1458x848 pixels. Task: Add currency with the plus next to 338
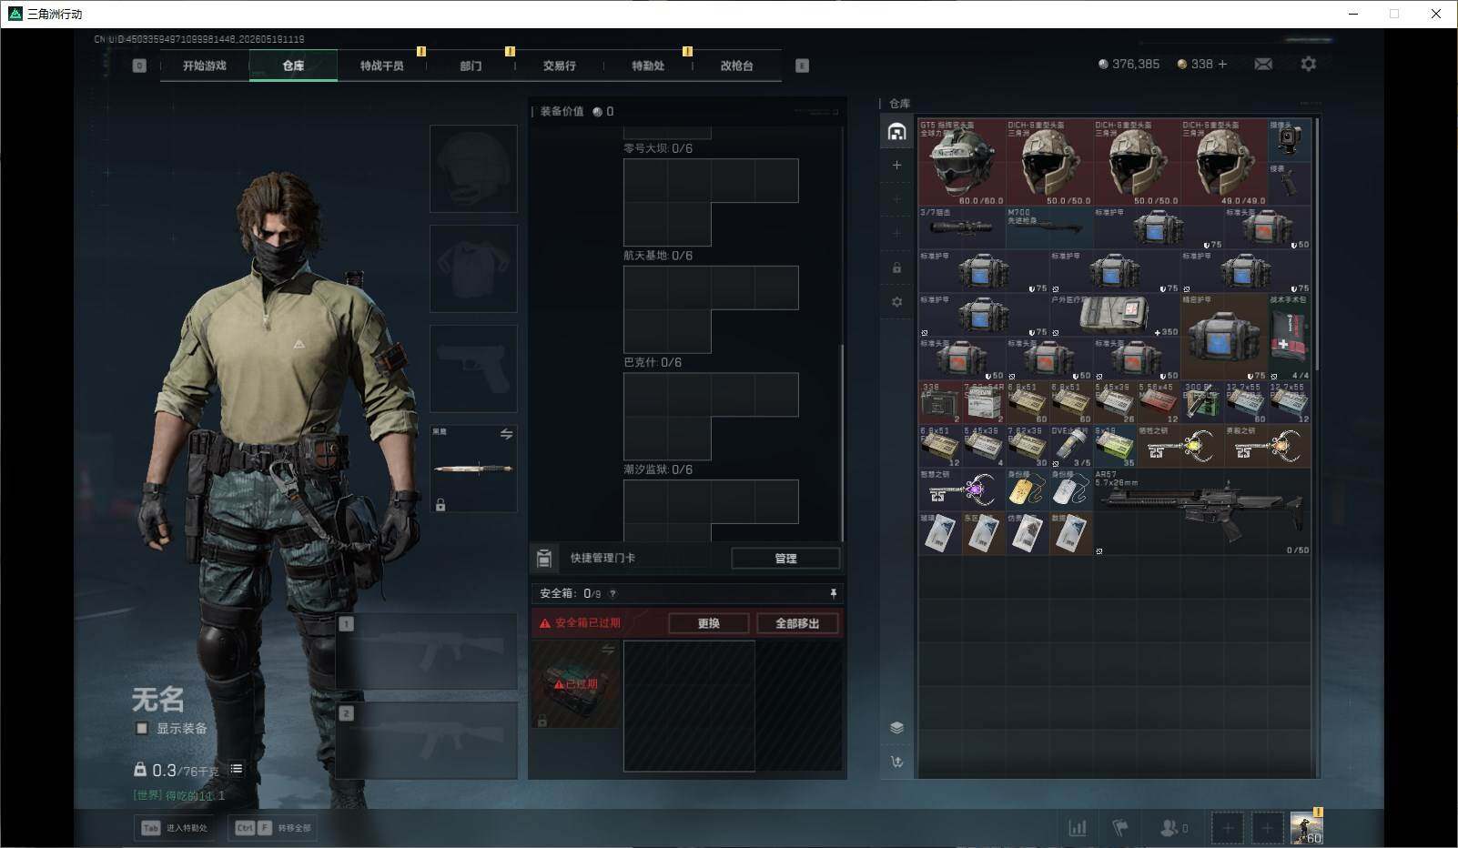1222,64
